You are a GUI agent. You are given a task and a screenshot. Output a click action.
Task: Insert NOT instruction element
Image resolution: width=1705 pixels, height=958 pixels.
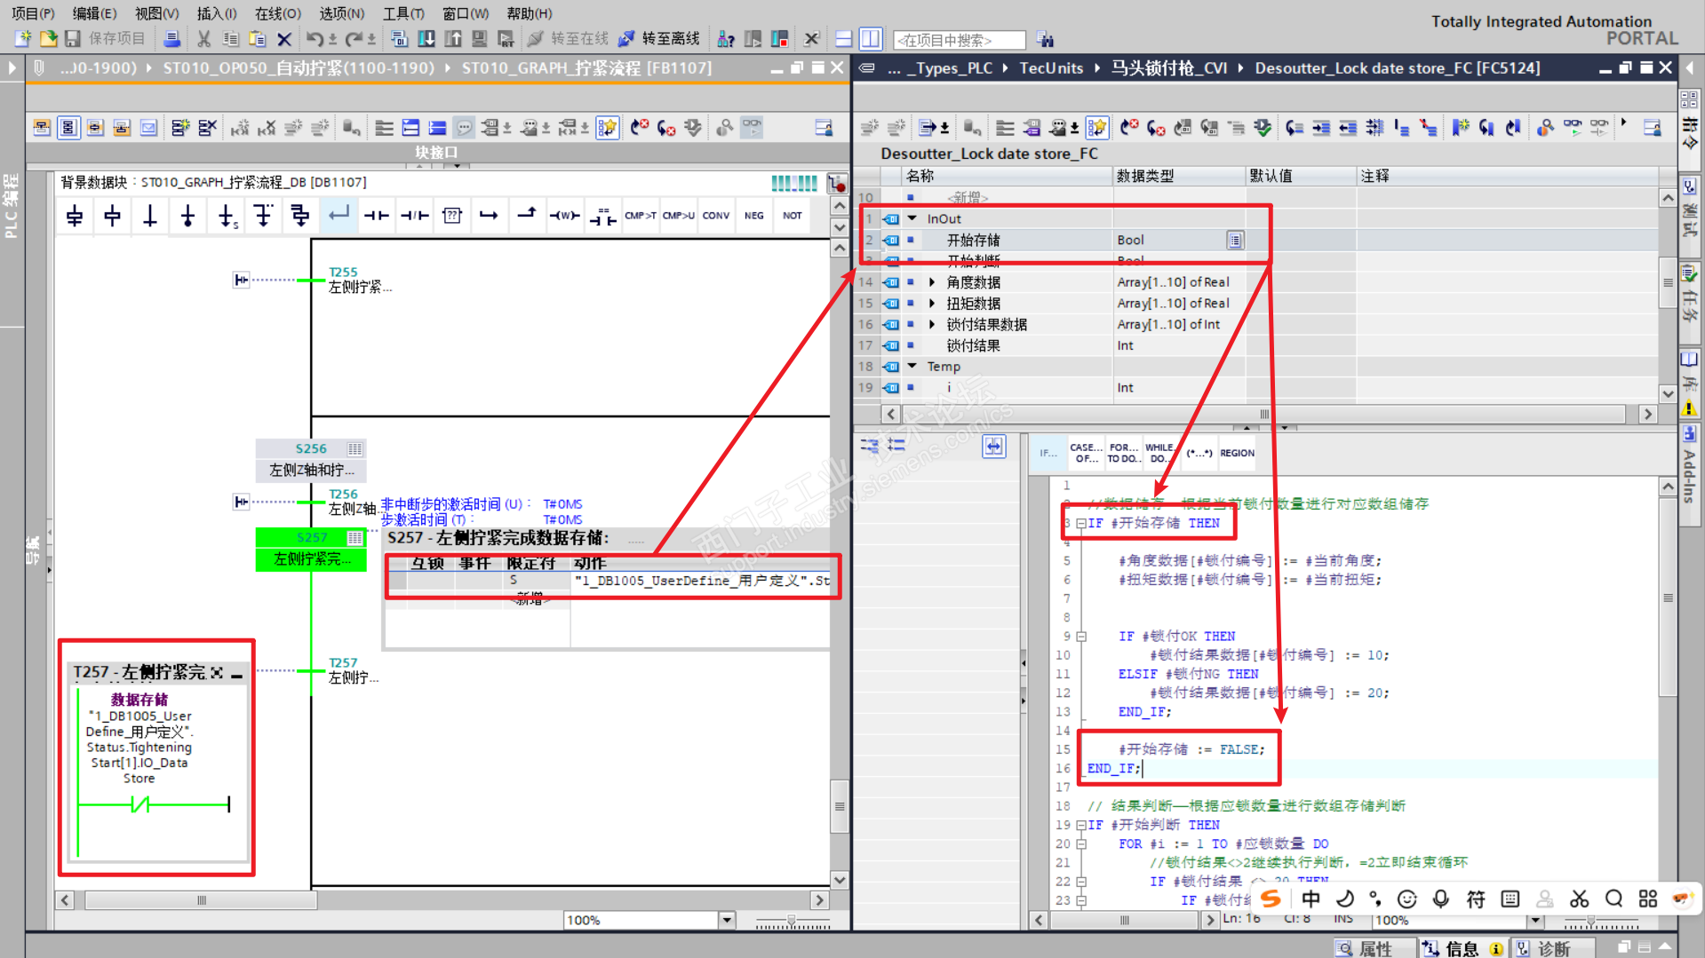(x=793, y=215)
